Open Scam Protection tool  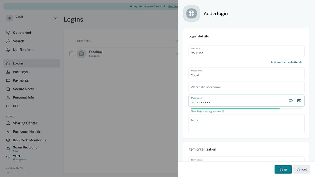[x=32, y=148]
